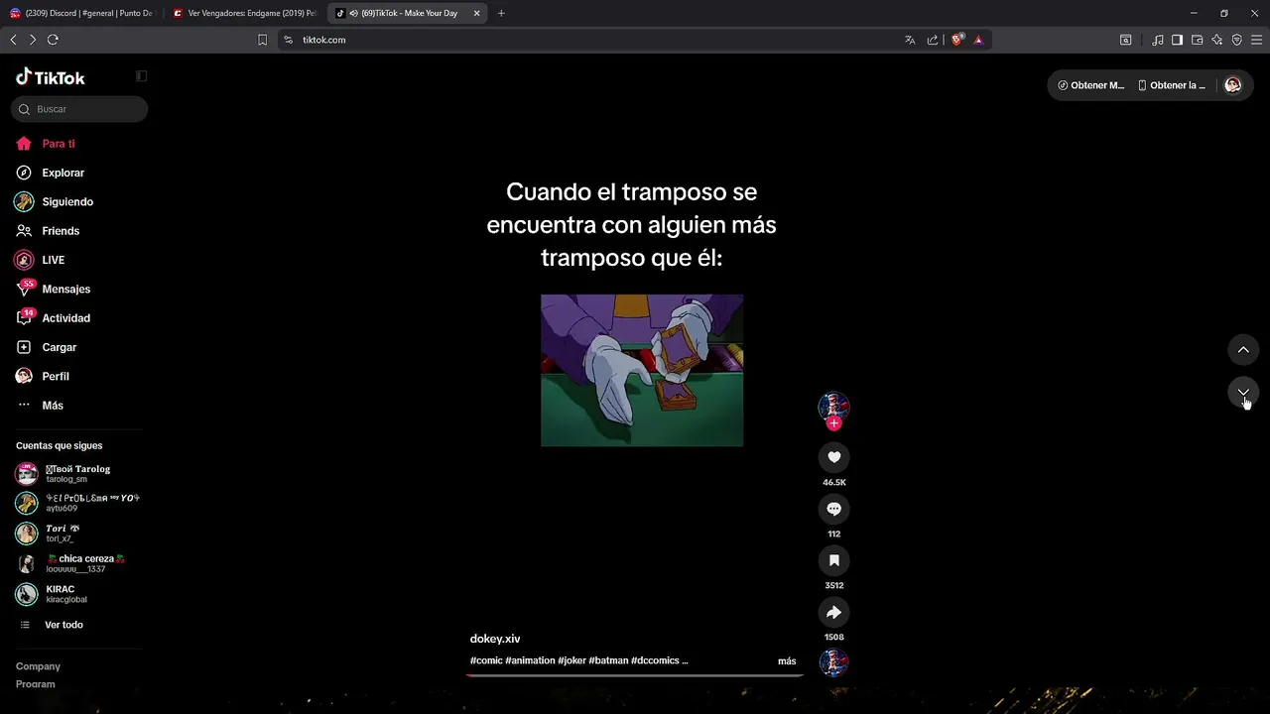Open the Brave Rewards triangle icon
The image size is (1270, 714).
pos(978,40)
